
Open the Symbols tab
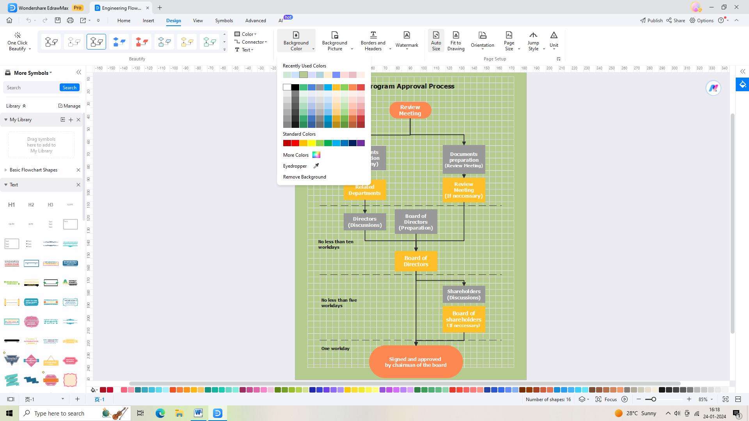(224, 21)
